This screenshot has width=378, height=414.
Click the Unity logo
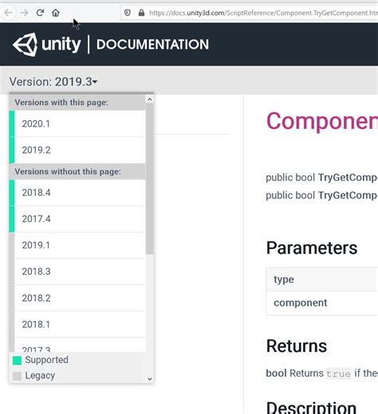pyautogui.click(x=47, y=45)
